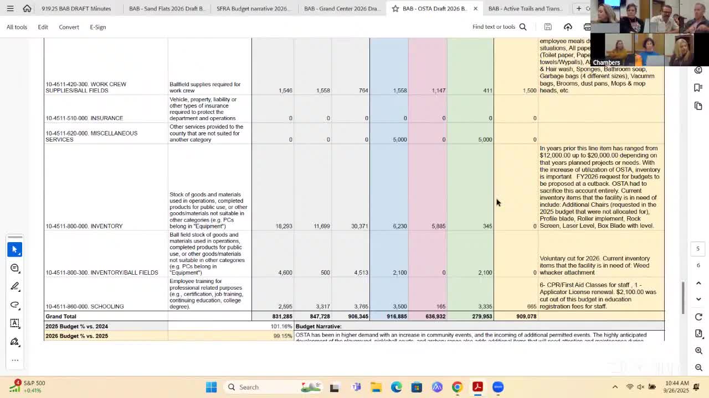Screen dimensions: 709x398
Task: Open the Fill and Sign pen tool
Action: tap(15, 342)
